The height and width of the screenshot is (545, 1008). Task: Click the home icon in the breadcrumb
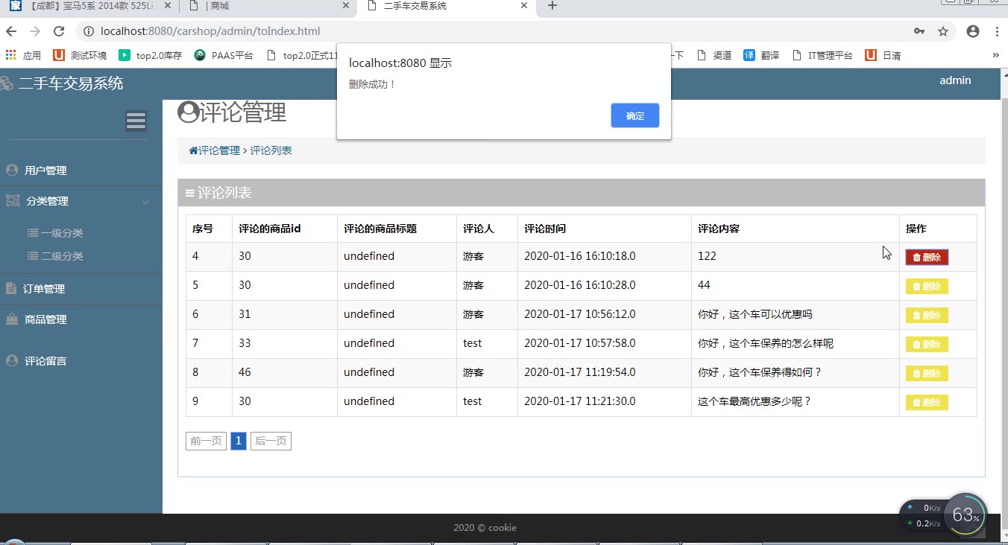193,150
